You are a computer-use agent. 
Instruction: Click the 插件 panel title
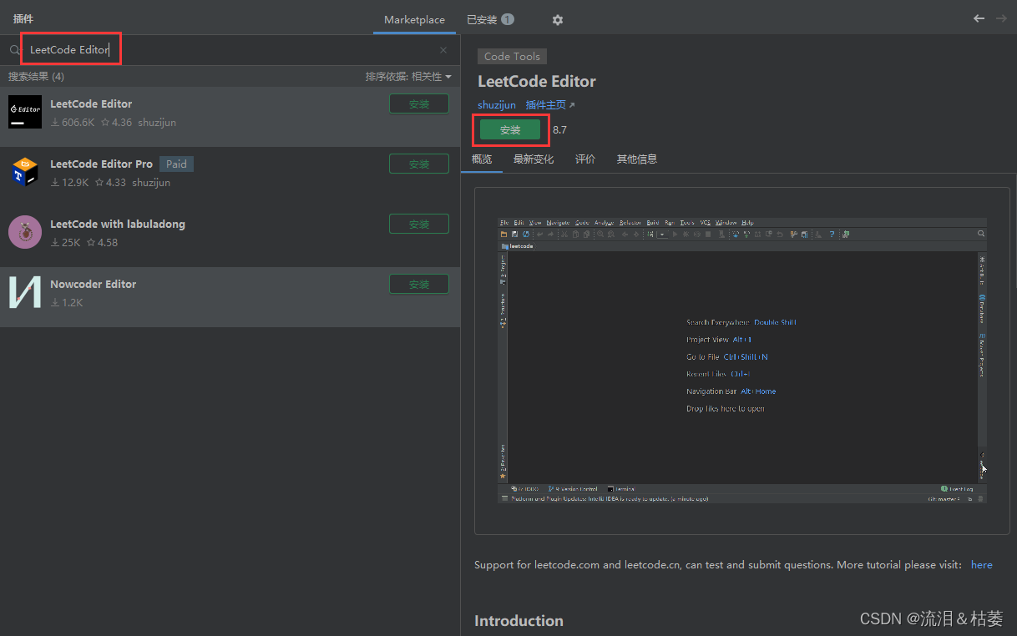23,18
